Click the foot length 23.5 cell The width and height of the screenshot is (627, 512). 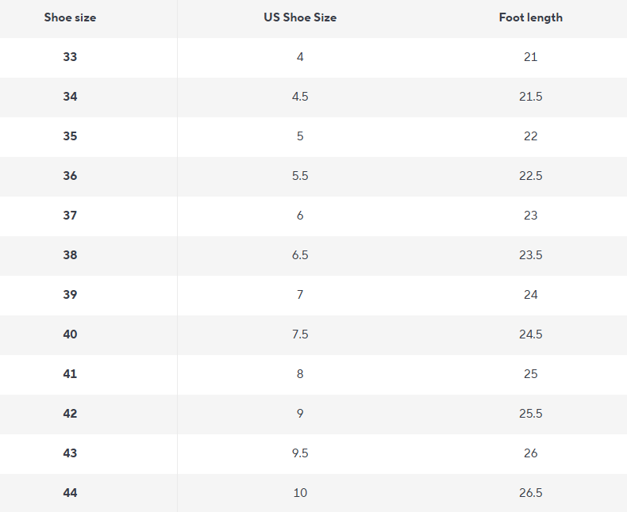click(530, 255)
